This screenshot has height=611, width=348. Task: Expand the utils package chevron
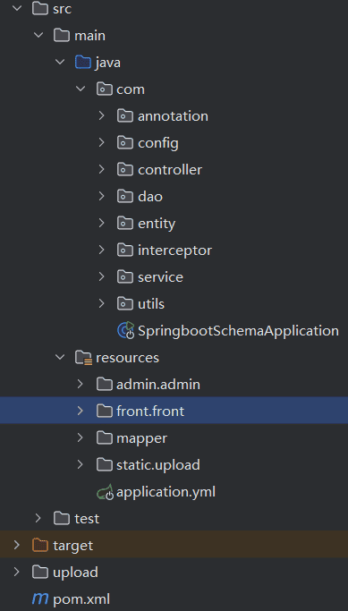102,303
